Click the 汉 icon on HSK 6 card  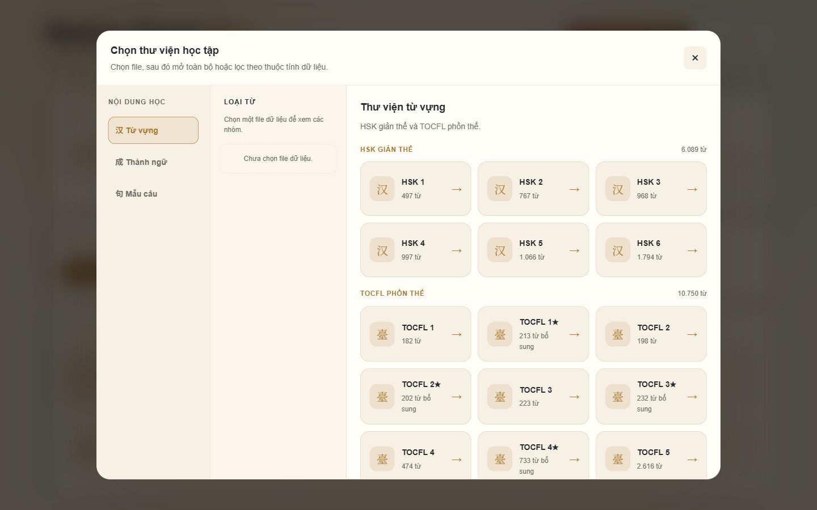618,250
